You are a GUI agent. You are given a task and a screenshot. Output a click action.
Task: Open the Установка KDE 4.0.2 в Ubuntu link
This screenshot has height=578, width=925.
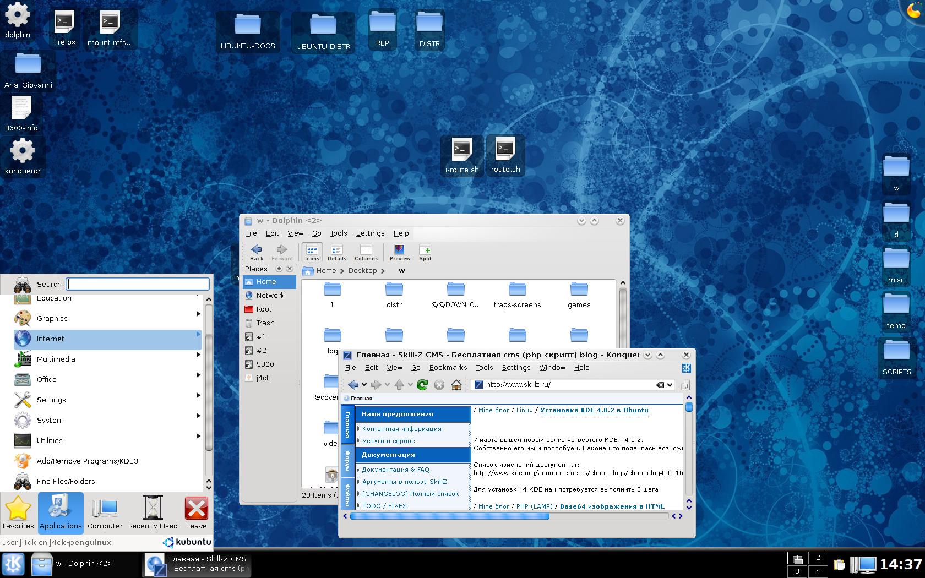tap(594, 410)
